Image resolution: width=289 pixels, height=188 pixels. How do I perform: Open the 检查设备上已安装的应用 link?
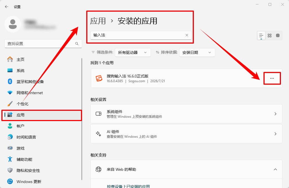coord(128,186)
